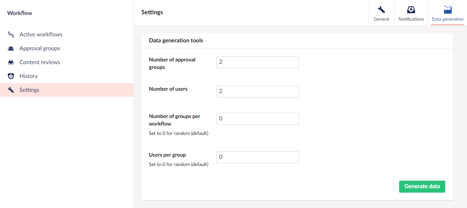467x208 pixels.
Task: Click the General wrench icon
Action: click(x=381, y=10)
